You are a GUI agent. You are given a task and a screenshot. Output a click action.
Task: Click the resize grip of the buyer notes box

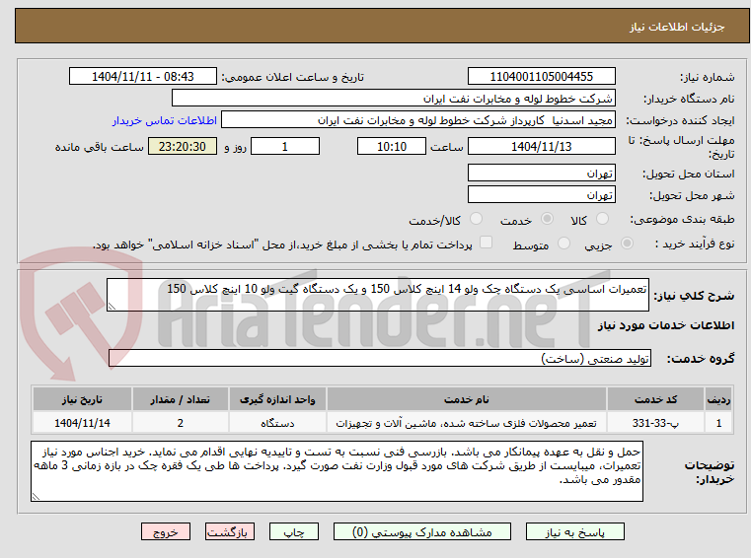(x=36, y=497)
